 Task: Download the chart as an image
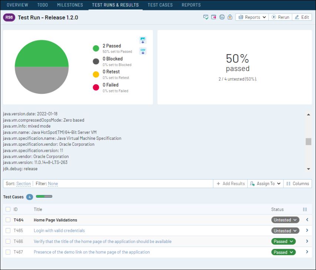[x=143, y=40]
